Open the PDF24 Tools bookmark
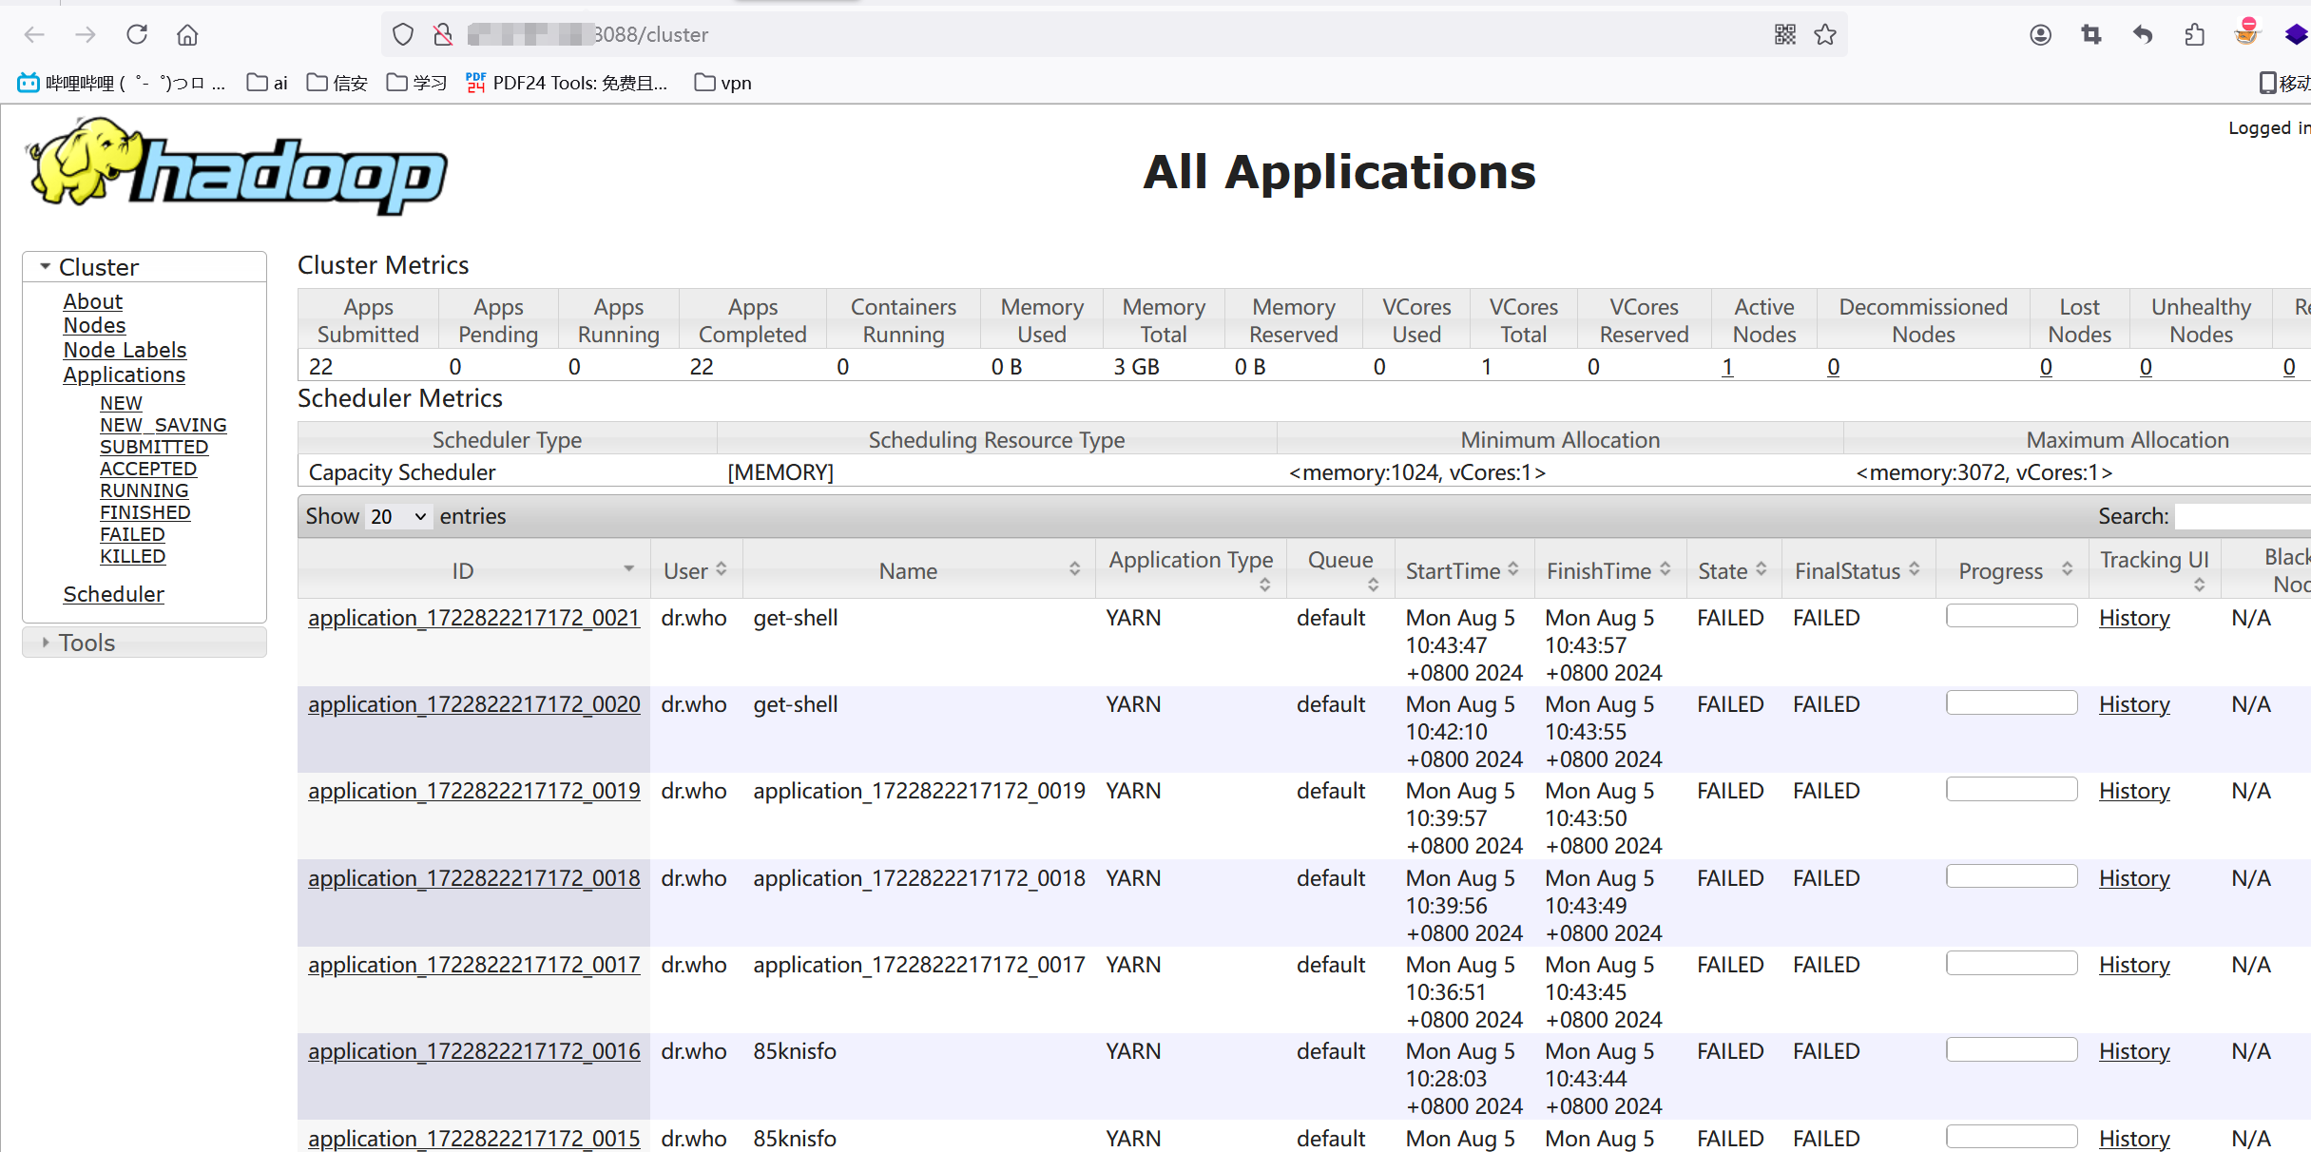 [567, 83]
